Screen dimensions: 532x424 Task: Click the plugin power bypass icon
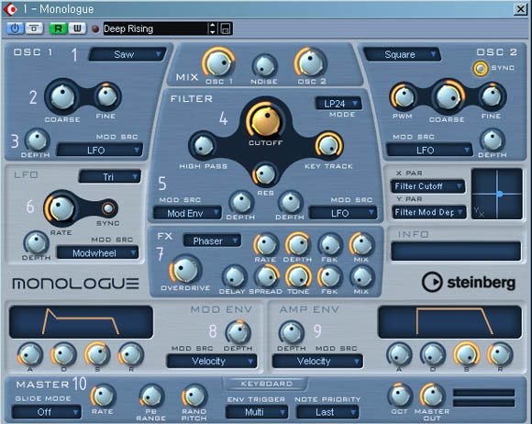click(x=15, y=28)
